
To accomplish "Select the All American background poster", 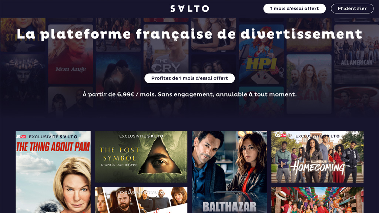I will click(x=356, y=54).
